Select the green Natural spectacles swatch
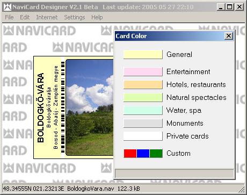247x195 pixels. coord(143,97)
